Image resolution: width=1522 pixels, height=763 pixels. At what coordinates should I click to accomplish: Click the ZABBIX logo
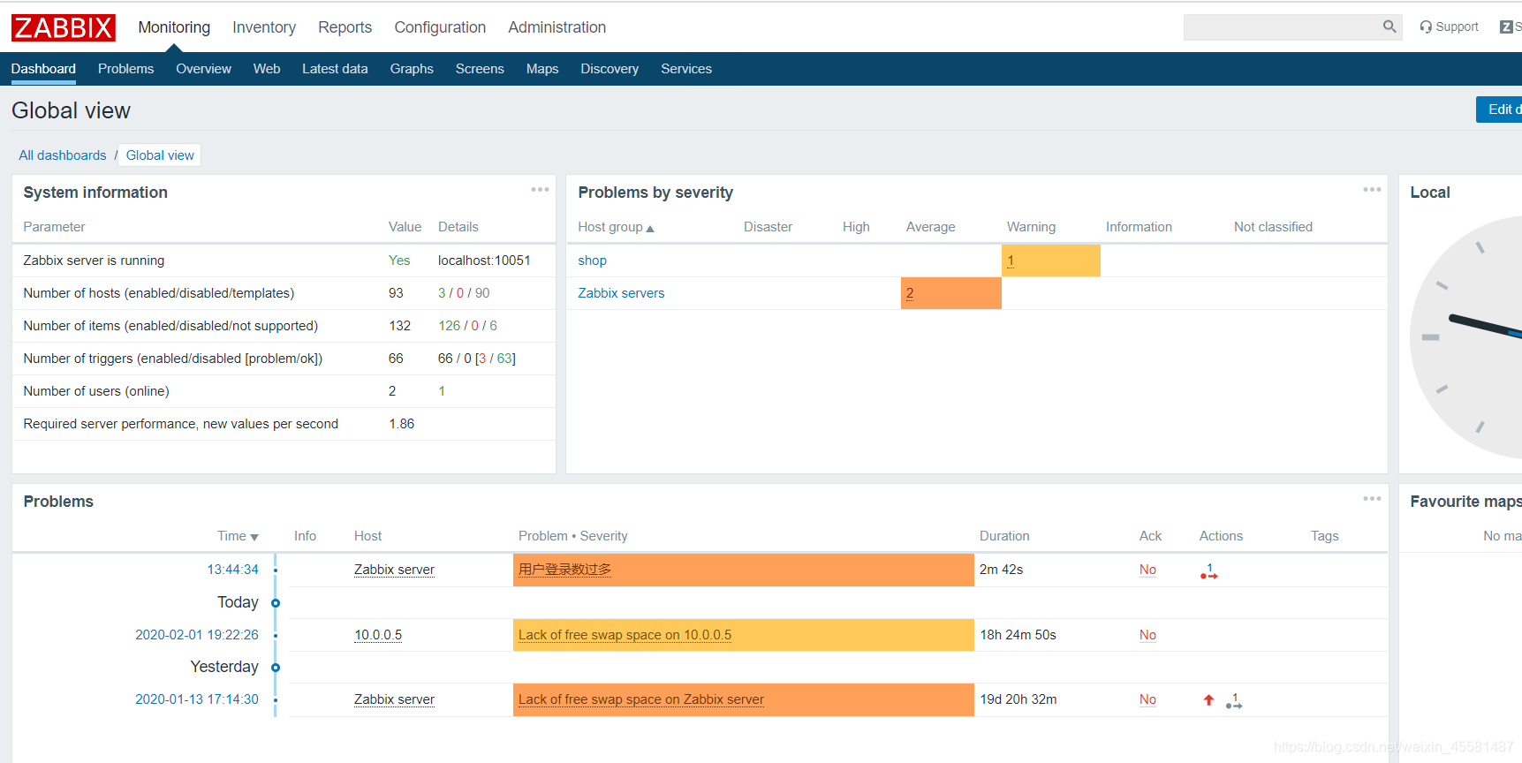64,27
